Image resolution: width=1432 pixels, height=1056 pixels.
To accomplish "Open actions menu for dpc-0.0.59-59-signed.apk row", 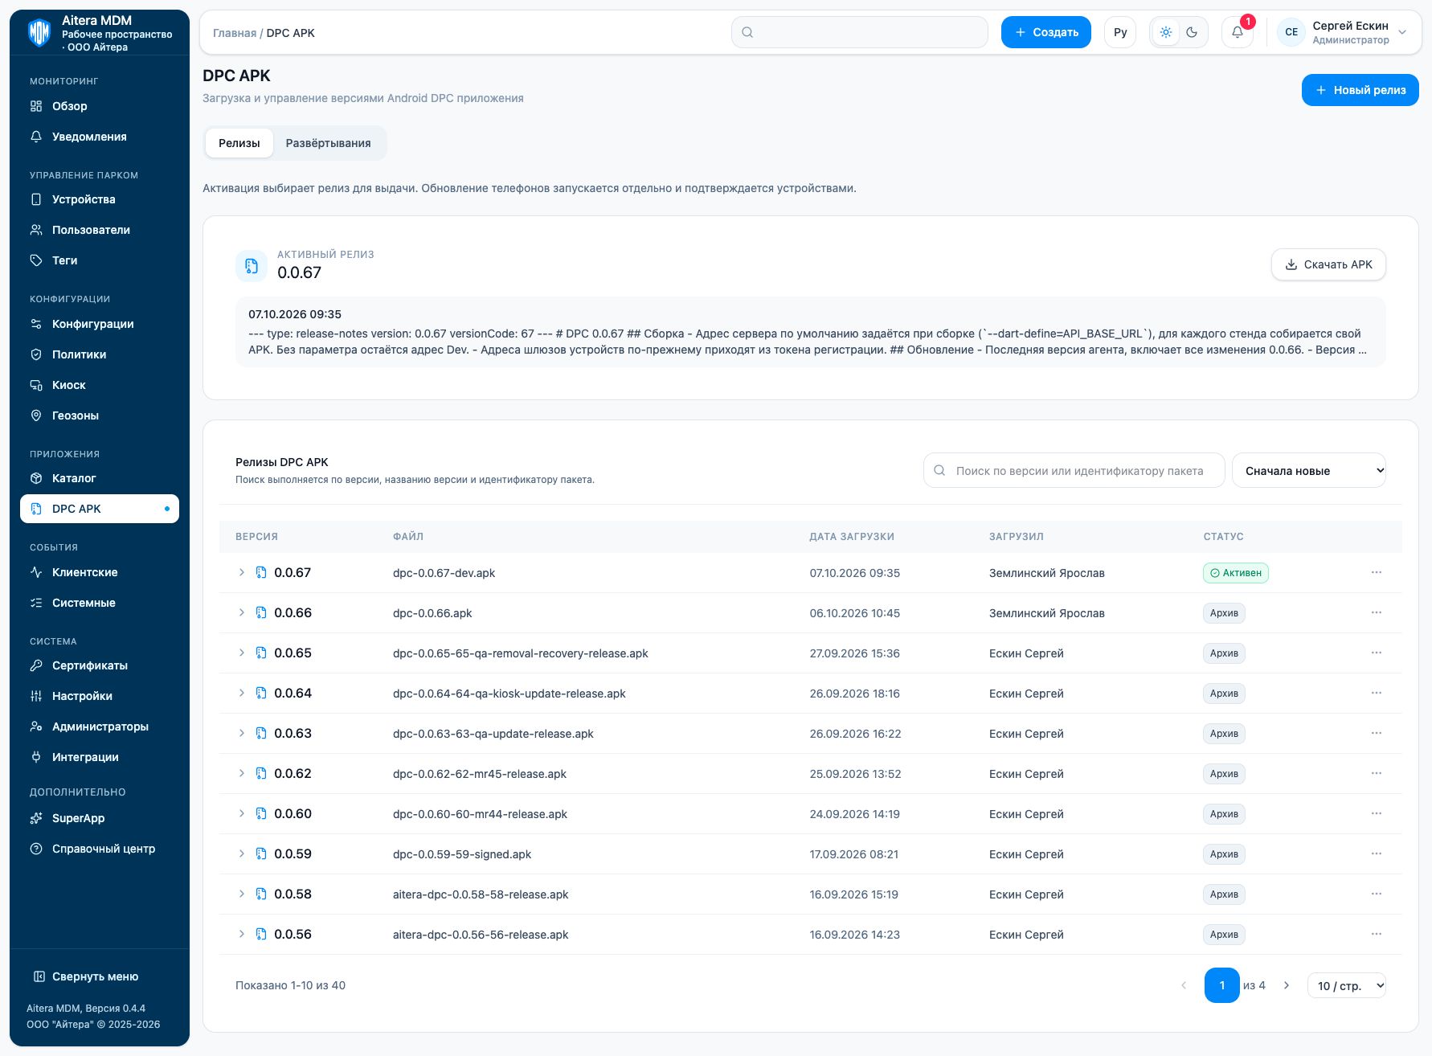I will tap(1377, 853).
